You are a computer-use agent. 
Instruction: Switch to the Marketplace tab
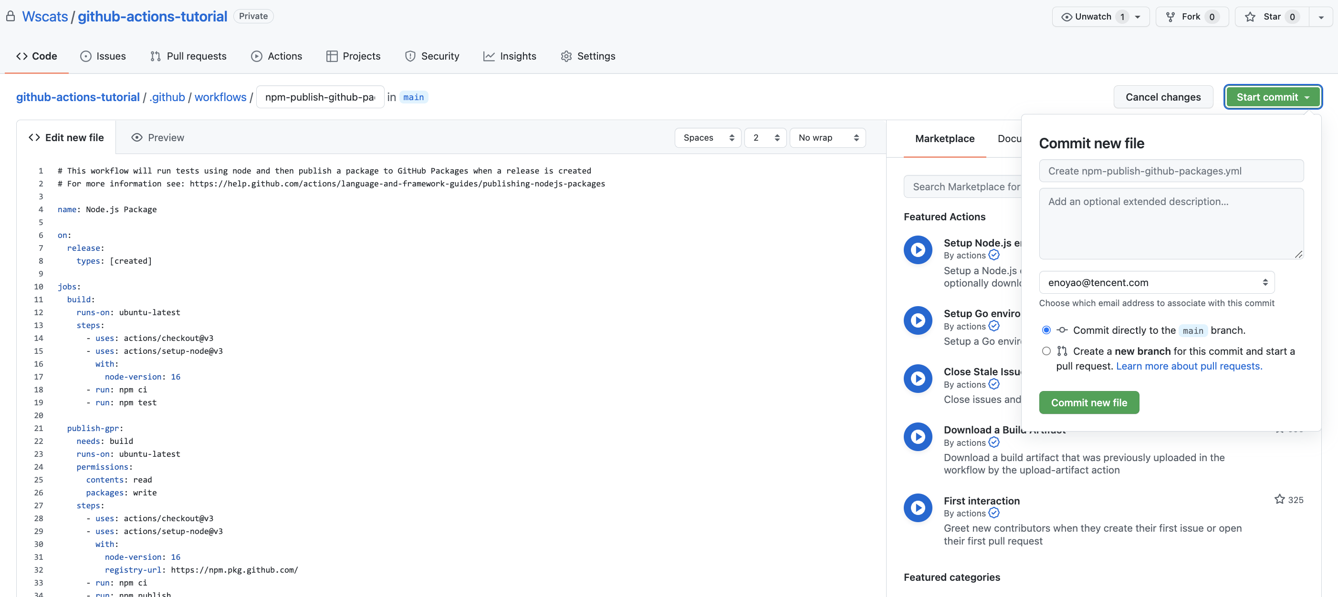pyautogui.click(x=945, y=137)
